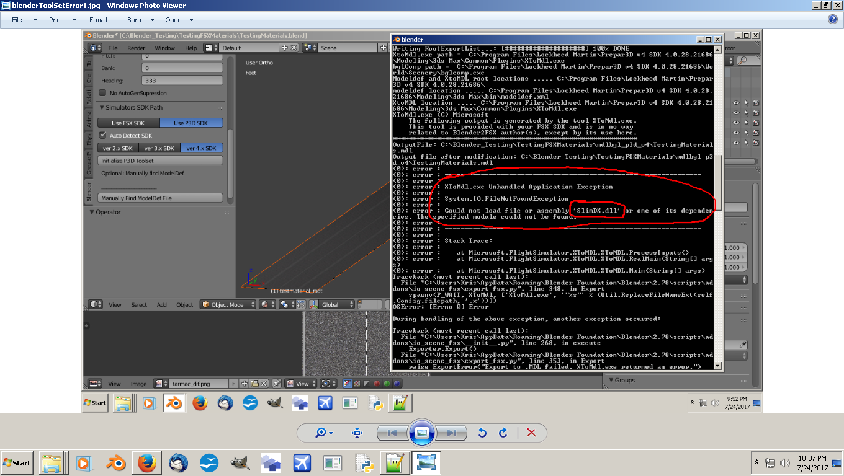Uncheck the Auto Detect SDK checkbox
The image size is (844, 476).
point(102,135)
